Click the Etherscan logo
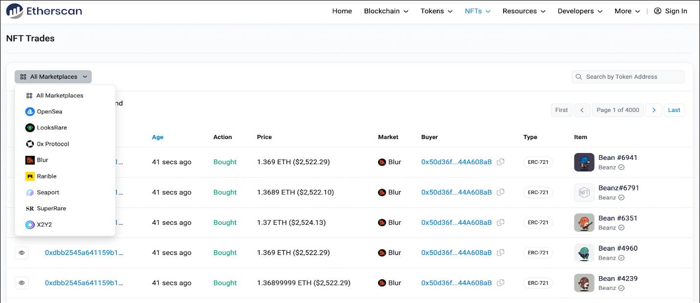This screenshot has width=700, height=303. 44,11
